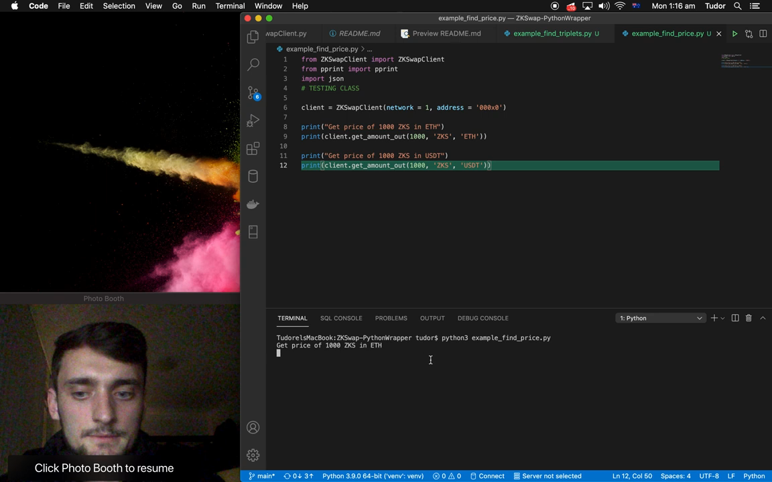
Task: Open the PROBLEMS panel tab
Action: coord(391,318)
